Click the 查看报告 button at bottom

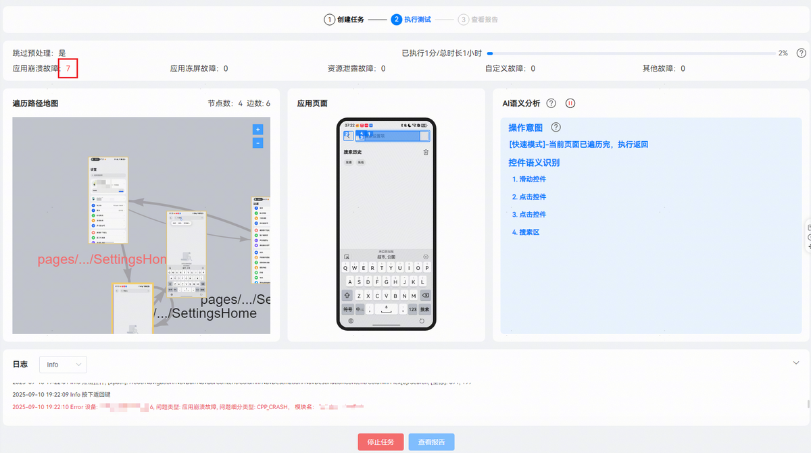click(x=431, y=442)
